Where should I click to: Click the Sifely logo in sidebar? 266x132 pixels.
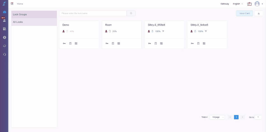coord(4,4)
